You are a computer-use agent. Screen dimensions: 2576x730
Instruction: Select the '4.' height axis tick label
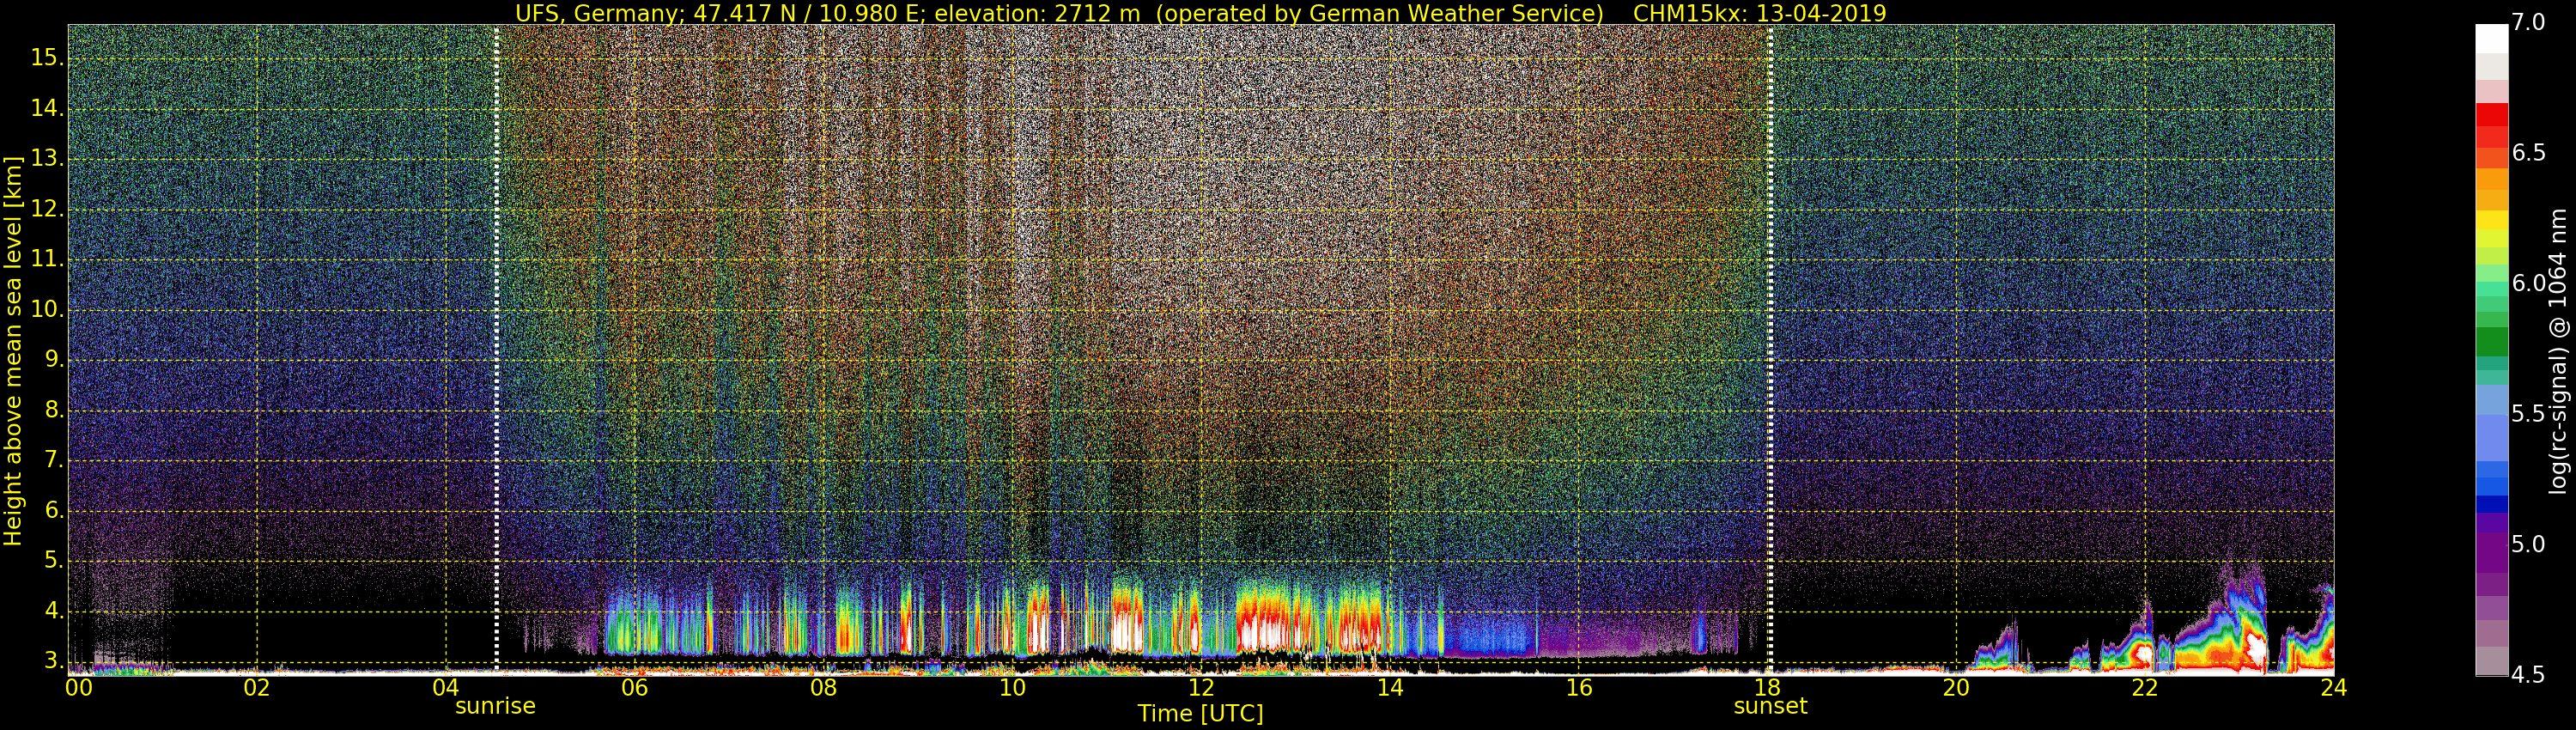tap(52, 611)
